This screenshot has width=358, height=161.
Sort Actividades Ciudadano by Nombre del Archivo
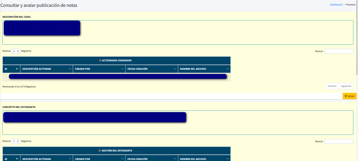[204, 69]
